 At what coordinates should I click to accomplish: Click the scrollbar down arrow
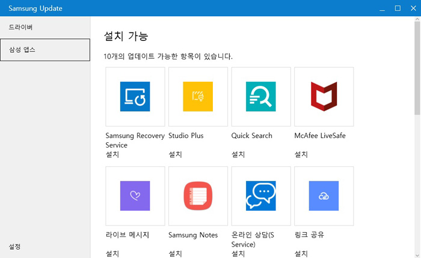click(x=417, y=256)
